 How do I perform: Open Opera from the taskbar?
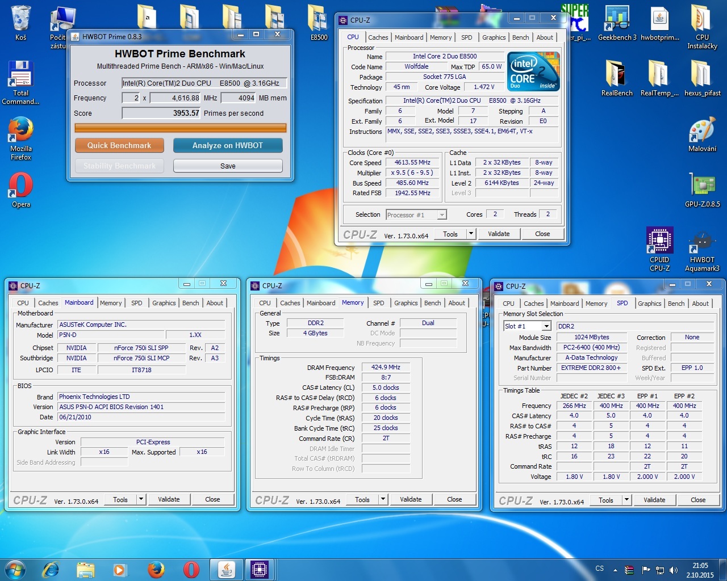[191, 569]
